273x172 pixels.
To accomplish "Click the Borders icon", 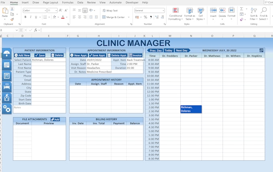I will (x=45, y=17).
